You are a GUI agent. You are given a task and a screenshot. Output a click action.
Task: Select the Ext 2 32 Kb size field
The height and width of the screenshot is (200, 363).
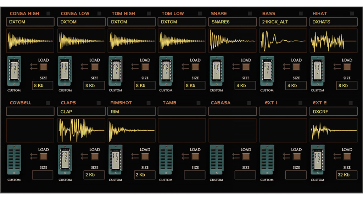click(347, 175)
